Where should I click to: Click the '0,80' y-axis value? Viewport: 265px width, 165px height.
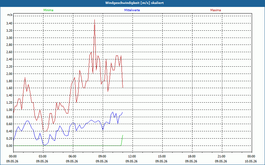tap(9, 117)
